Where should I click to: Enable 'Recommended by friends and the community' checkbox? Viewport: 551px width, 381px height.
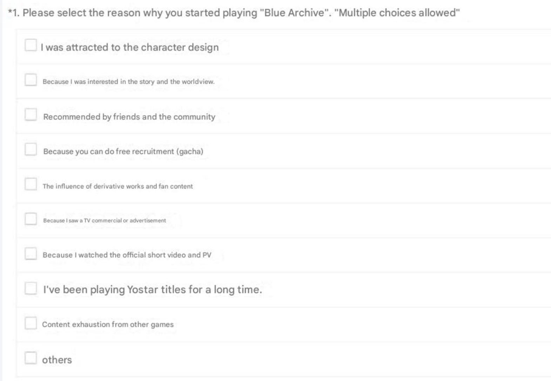click(31, 115)
